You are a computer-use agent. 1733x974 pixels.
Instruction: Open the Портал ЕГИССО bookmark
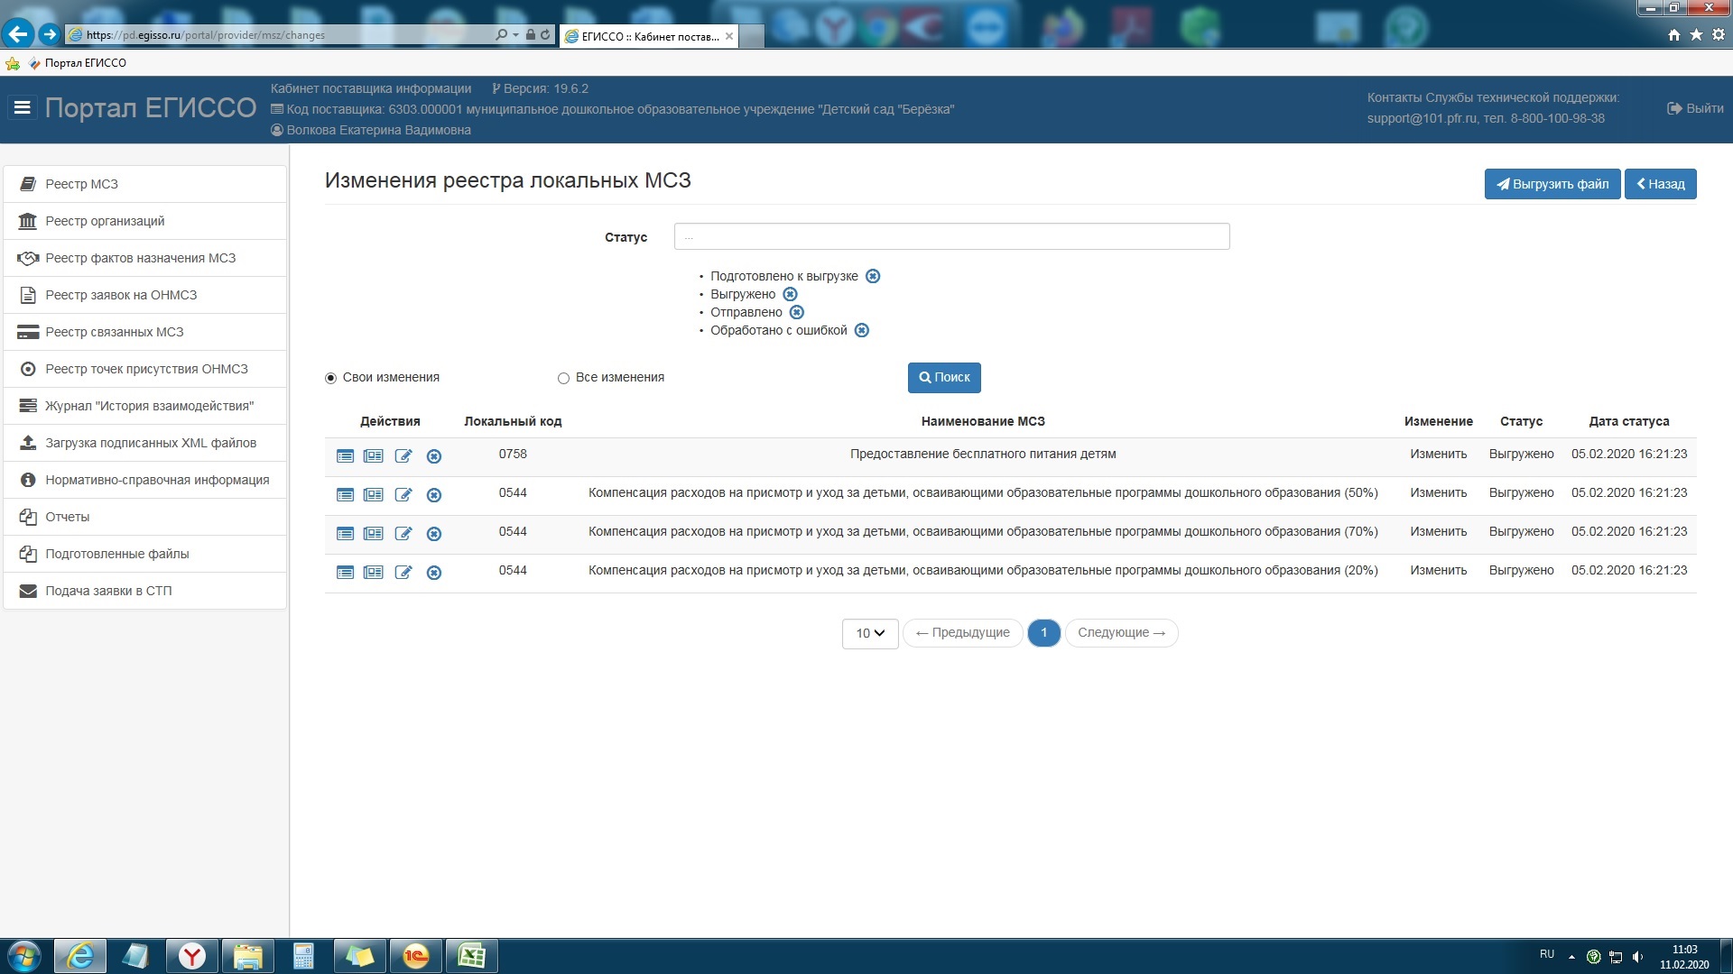coord(78,63)
